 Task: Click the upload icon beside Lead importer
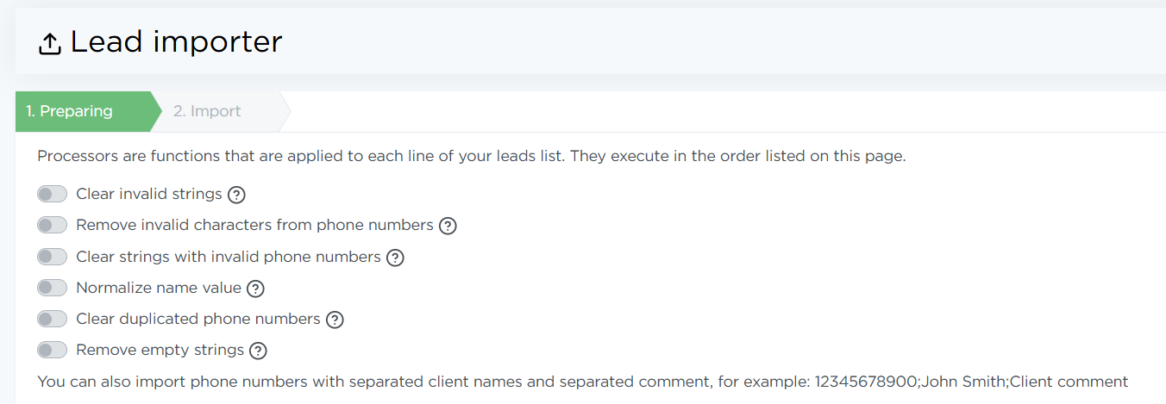pyautogui.click(x=50, y=43)
